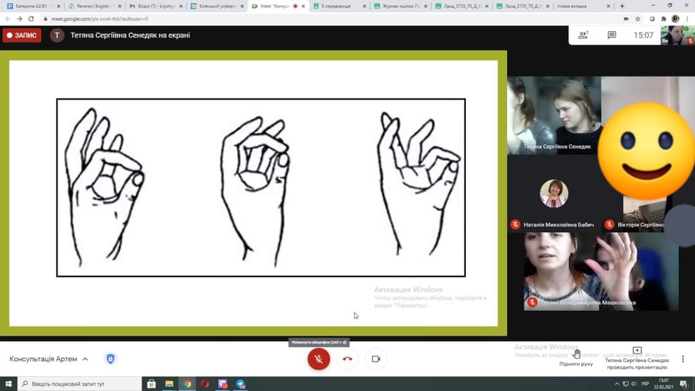Go forward in browser history
This screenshot has width=695, height=391.
[19, 19]
